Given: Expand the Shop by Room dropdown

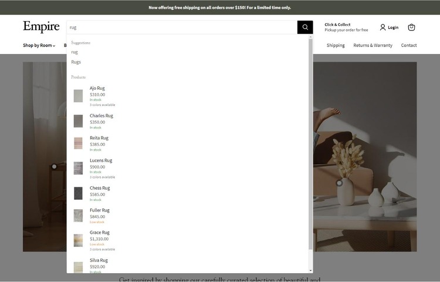Looking at the screenshot, I should [x=39, y=45].
